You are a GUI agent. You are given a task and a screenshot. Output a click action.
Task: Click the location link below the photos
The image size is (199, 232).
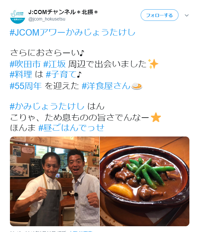81,231
